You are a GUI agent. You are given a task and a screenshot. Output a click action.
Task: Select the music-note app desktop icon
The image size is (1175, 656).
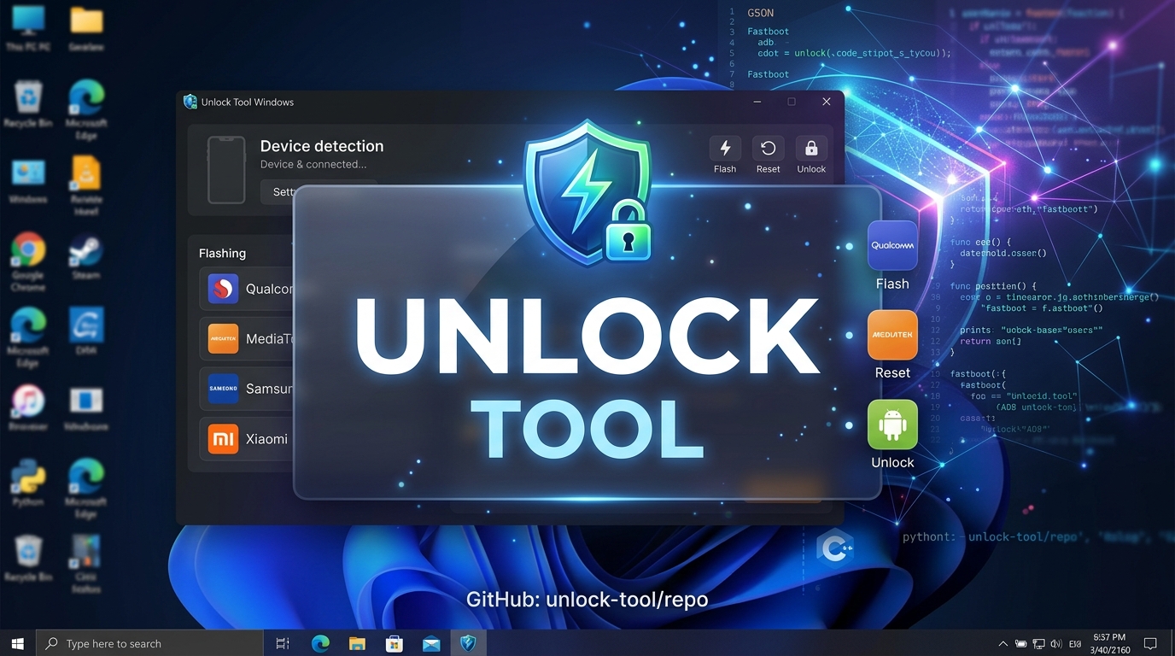point(28,407)
